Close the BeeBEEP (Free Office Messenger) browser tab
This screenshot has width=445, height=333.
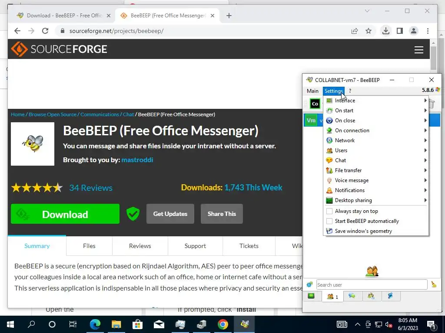[x=212, y=16]
